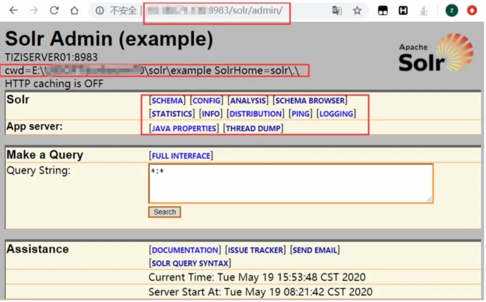Click the Current Time line
Screen dimensions: 486x302
click(257, 277)
